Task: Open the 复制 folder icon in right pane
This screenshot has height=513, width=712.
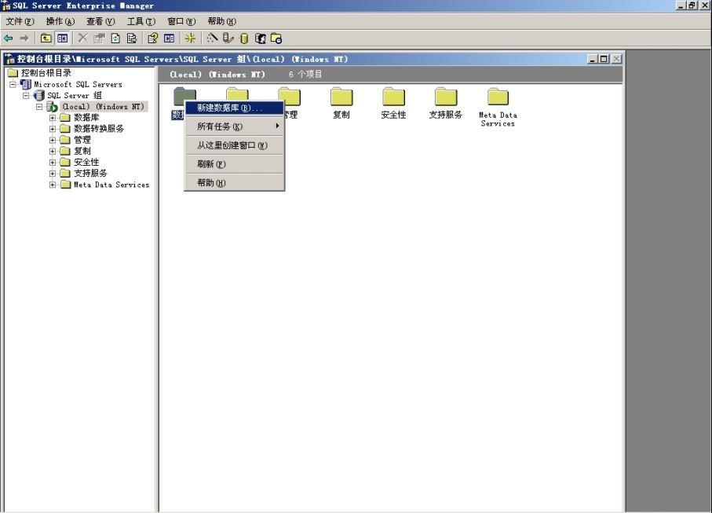Action: pos(341,97)
